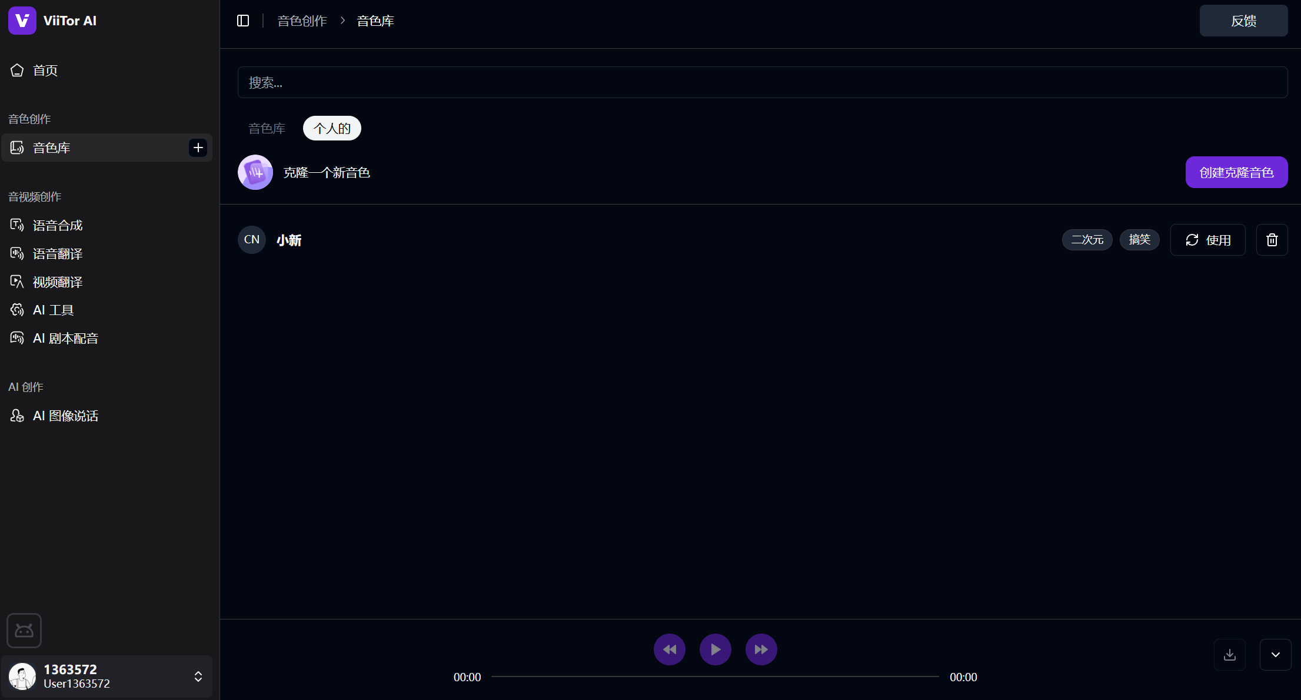1301x700 pixels.
Task: Select the 个人的 tab
Action: (x=332, y=129)
